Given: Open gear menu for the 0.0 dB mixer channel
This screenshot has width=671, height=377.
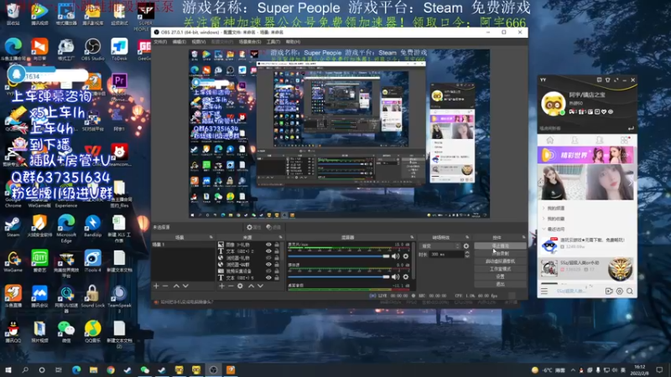Looking at the screenshot, I should click(406, 276).
